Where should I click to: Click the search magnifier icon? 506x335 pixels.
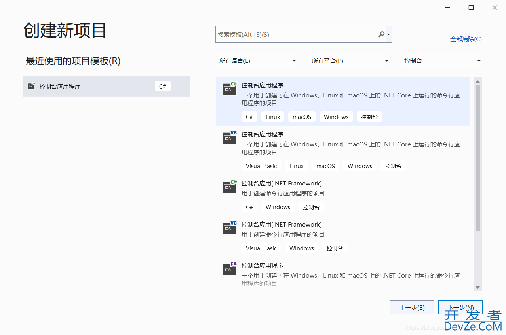(x=381, y=34)
